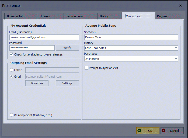
Task: Select the Online Sync tab
Action: (139, 16)
